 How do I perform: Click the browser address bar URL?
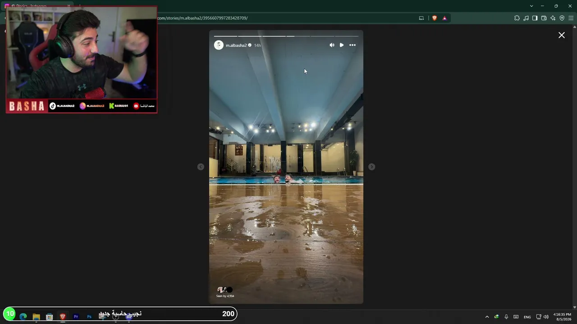click(x=202, y=18)
